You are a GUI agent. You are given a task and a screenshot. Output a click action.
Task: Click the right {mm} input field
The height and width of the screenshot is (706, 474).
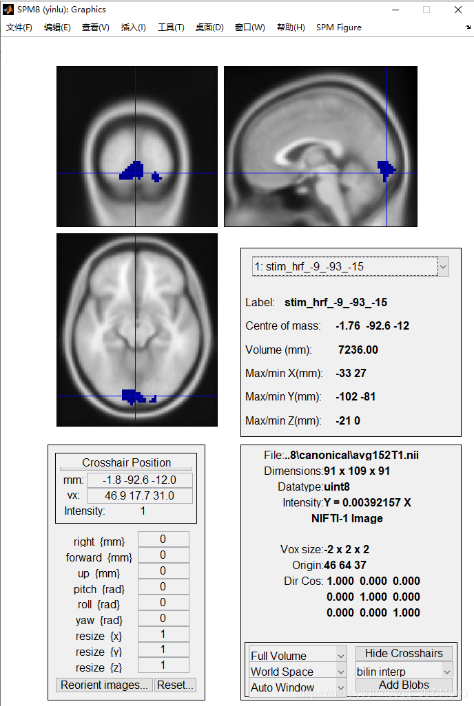coord(163,539)
